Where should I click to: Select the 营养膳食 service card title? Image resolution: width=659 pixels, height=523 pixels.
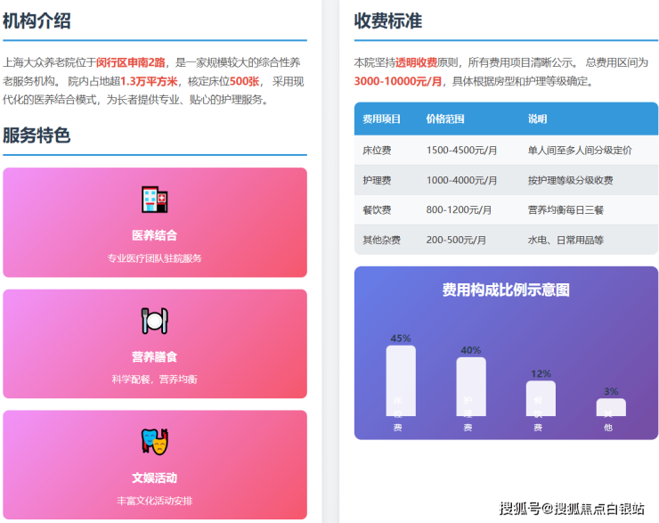click(154, 357)
